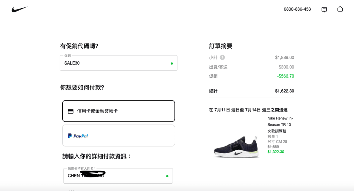Click the 訂單摘要 order summary heading
Image resolution: width=354 pixels, height=191 pixels.
tap(221, 46)
